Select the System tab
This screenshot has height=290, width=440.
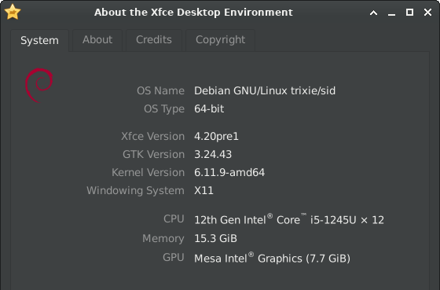[39, 40]
